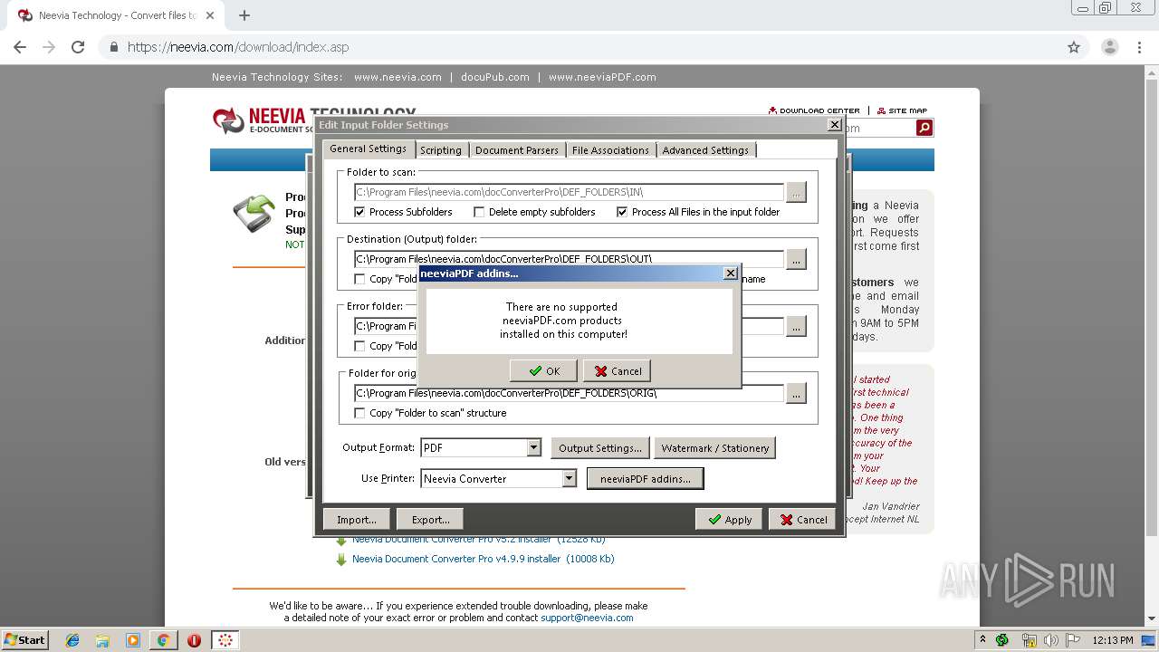Viewport: 1159px width, 652px height.
Task: Click the originals folder path field
Action: [x=569, y=393]
